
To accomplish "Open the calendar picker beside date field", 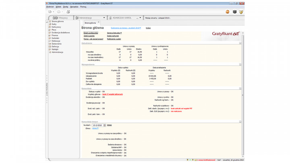I will pos(105,125).
